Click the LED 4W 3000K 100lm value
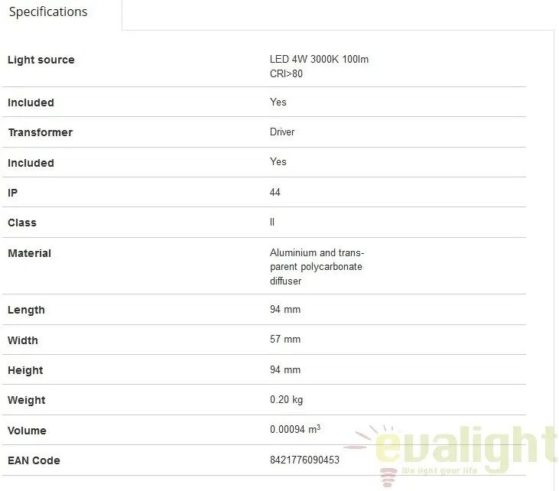Screen dimensions: 559x491 [319, 59]
